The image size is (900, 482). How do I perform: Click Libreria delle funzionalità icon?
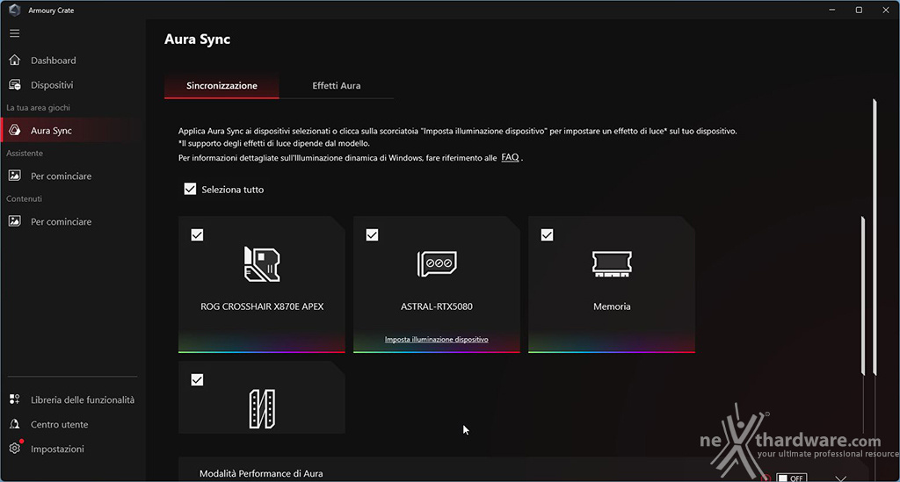[15, 399]
